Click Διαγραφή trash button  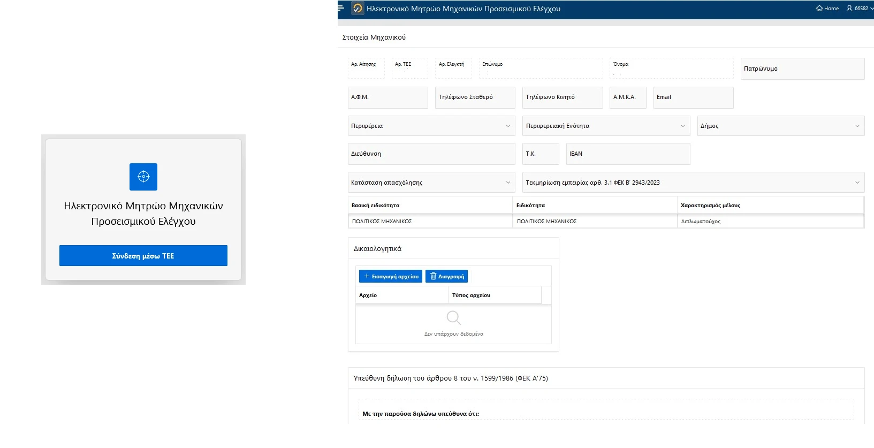446,276
